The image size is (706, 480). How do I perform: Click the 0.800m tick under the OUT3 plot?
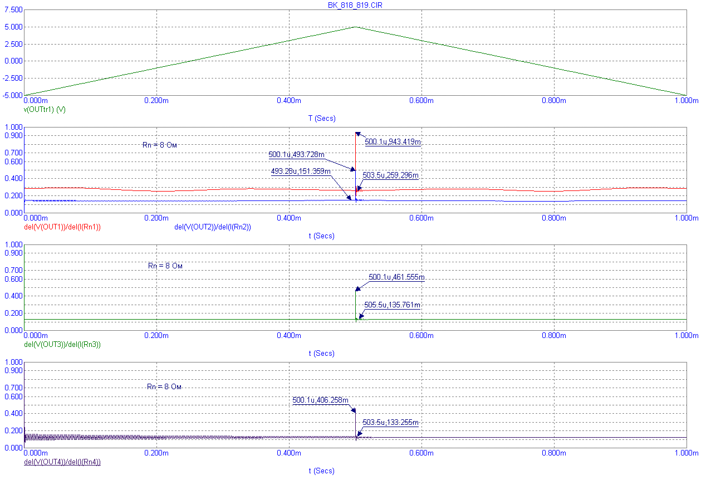[554, 336]
